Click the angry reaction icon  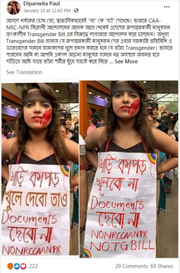click(10, 266)
